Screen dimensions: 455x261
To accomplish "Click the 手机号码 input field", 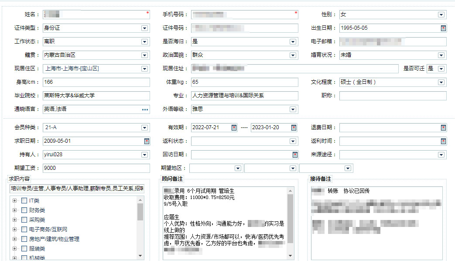I will click(x=245, y=14).
